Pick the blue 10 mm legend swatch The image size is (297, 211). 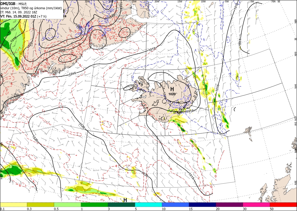point(176,204)
